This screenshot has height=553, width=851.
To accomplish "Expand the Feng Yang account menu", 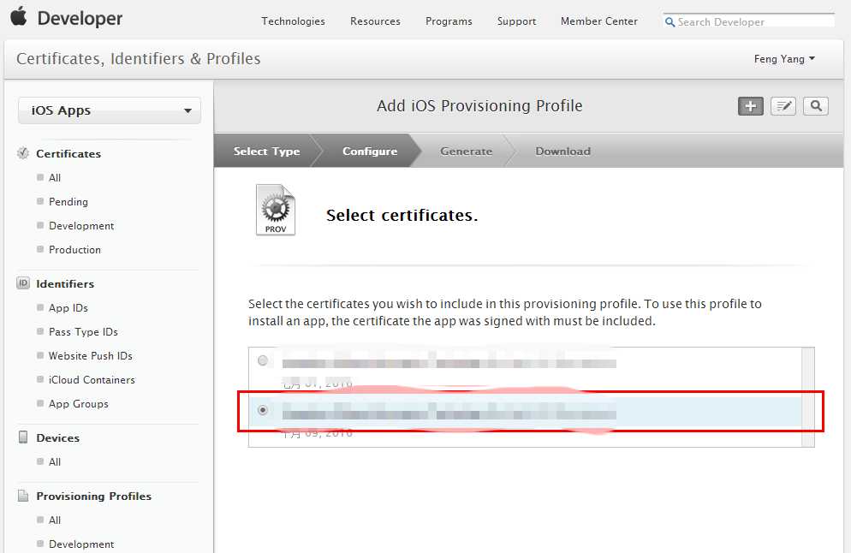I will coord(784,59).
